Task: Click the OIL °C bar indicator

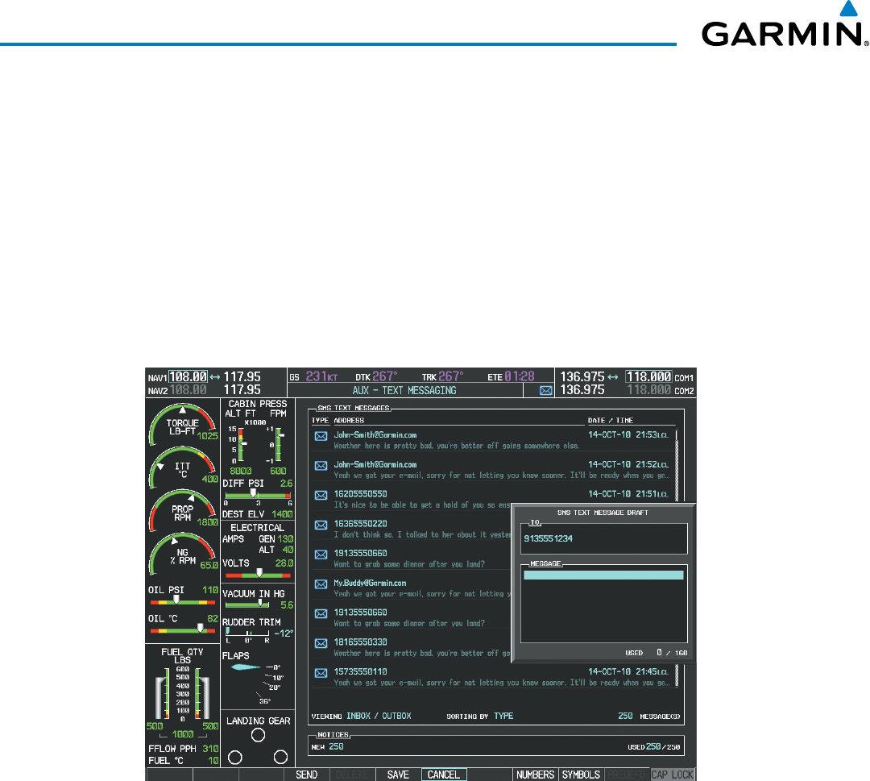Action: [x=183, y=630]
